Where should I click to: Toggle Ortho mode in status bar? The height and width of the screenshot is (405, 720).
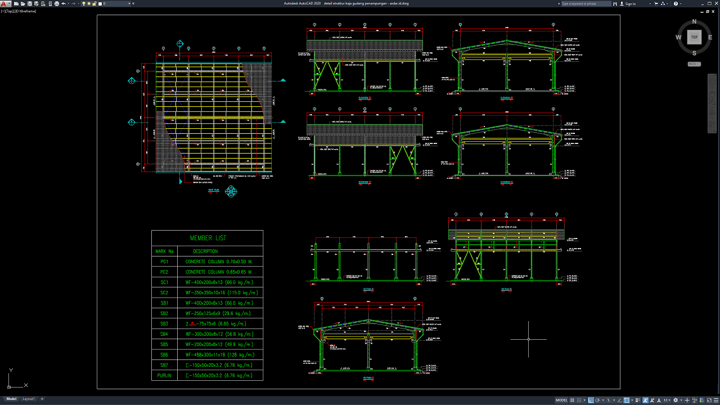(591, 400)
